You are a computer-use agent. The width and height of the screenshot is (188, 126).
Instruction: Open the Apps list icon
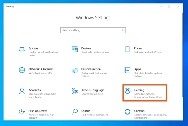(127, 70)
